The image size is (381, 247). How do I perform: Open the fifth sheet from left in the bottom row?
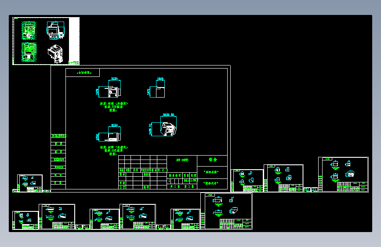coord(185,219)
